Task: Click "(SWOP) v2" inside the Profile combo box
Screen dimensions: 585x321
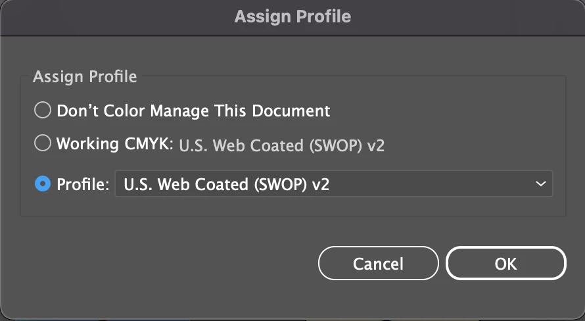Action: tap(287, 184)
